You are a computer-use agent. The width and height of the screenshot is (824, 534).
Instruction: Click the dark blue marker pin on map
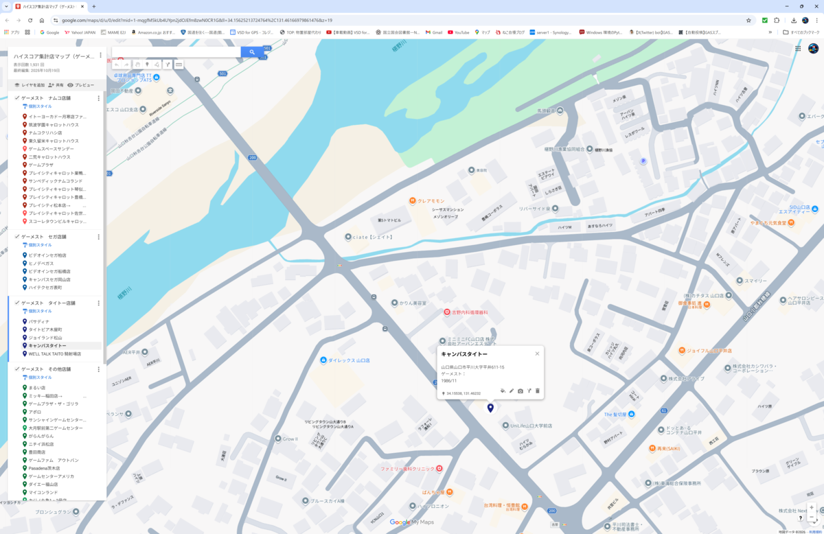coord(490,408)
